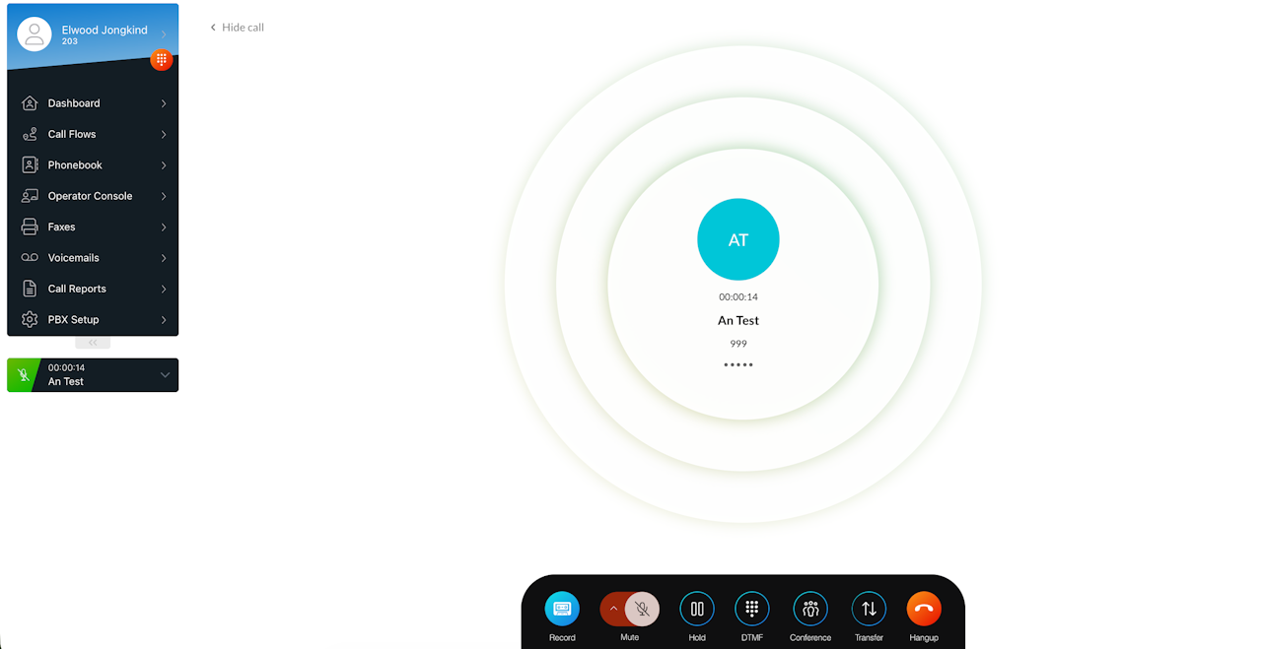The image size is (1262, 649).
Task: Expand the Phonebook chevron
Action: point(164,164)
